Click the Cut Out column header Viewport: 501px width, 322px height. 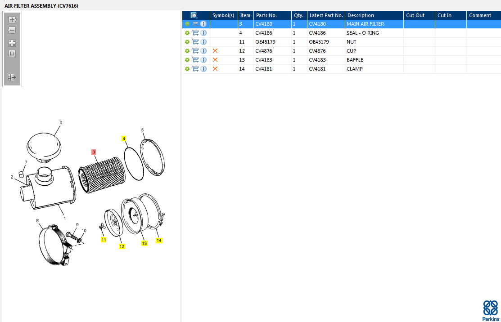[x=419, y=15]
